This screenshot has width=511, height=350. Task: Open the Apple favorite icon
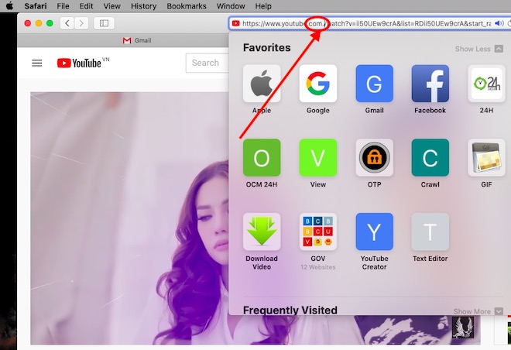pyautogui.click(x=262, y=84)
